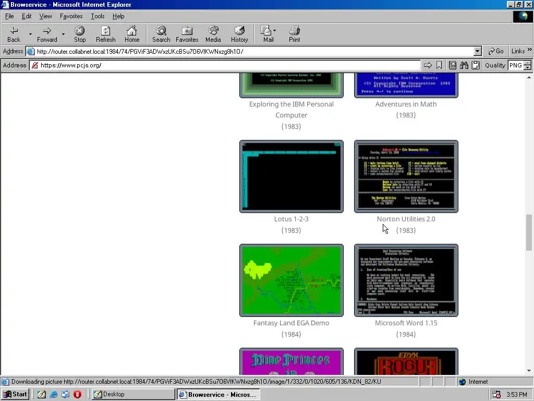Click the page icon in IE address bar
The image size is (534, 401).
point(31,52)
